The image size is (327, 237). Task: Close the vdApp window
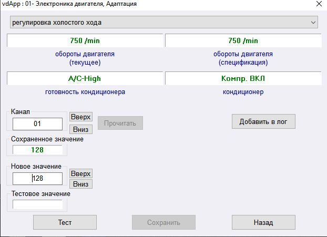[319, 4]
